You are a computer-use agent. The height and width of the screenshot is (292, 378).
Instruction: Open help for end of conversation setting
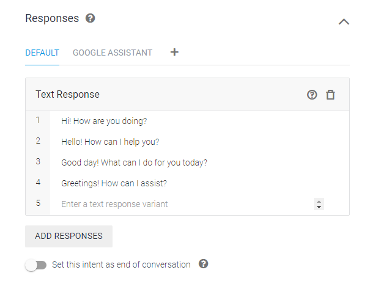pos(204,264)
